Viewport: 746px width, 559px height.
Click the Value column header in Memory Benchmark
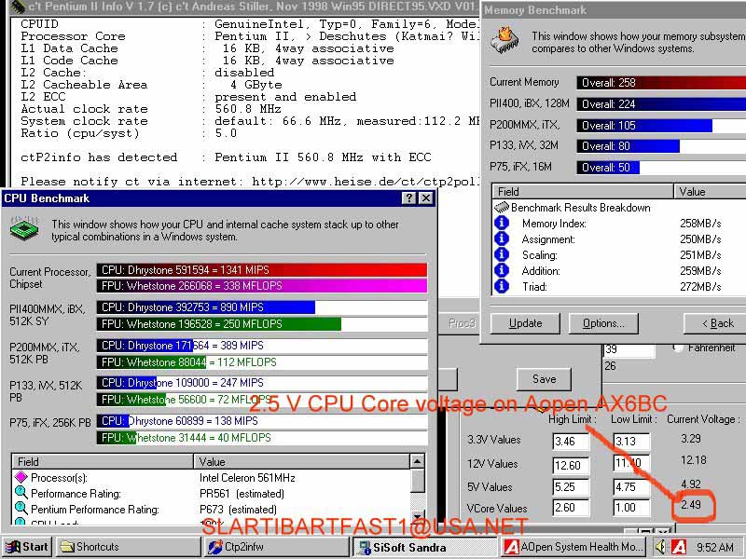pyautogui.click(x=710, y=192)
